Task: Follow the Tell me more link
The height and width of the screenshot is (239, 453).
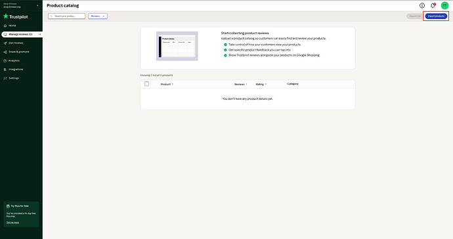Action: (12, 222)
